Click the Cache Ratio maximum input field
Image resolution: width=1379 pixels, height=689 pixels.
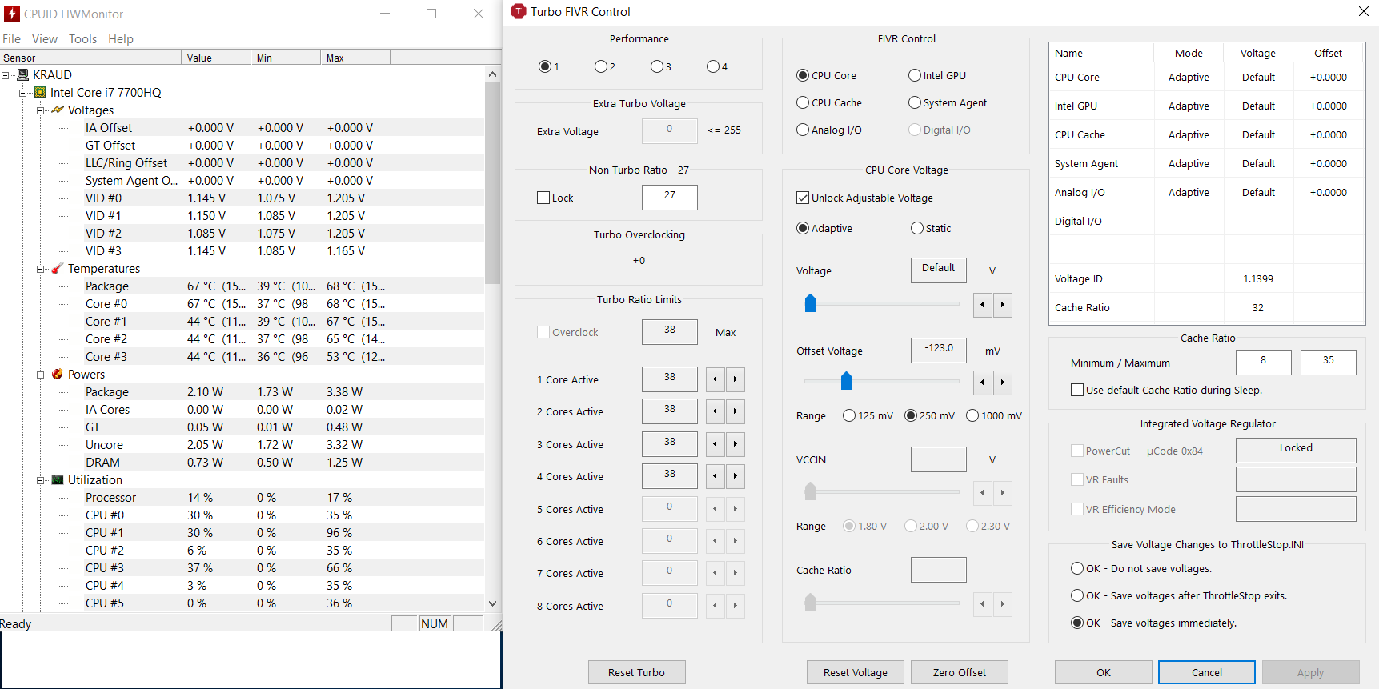[x=1328, y=362]
